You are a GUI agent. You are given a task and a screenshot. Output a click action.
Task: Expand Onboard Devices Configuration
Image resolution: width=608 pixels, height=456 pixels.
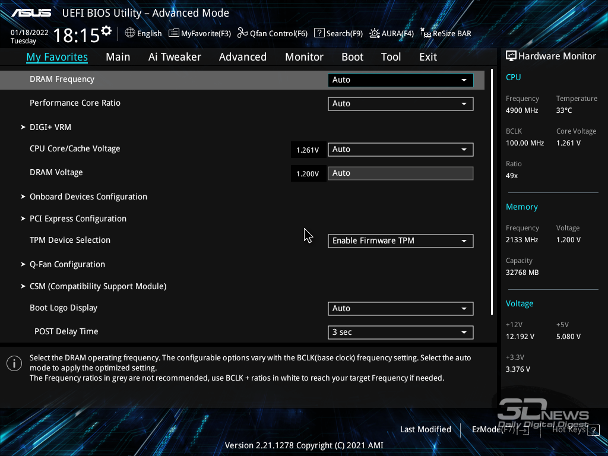click(x=88, y=197)
